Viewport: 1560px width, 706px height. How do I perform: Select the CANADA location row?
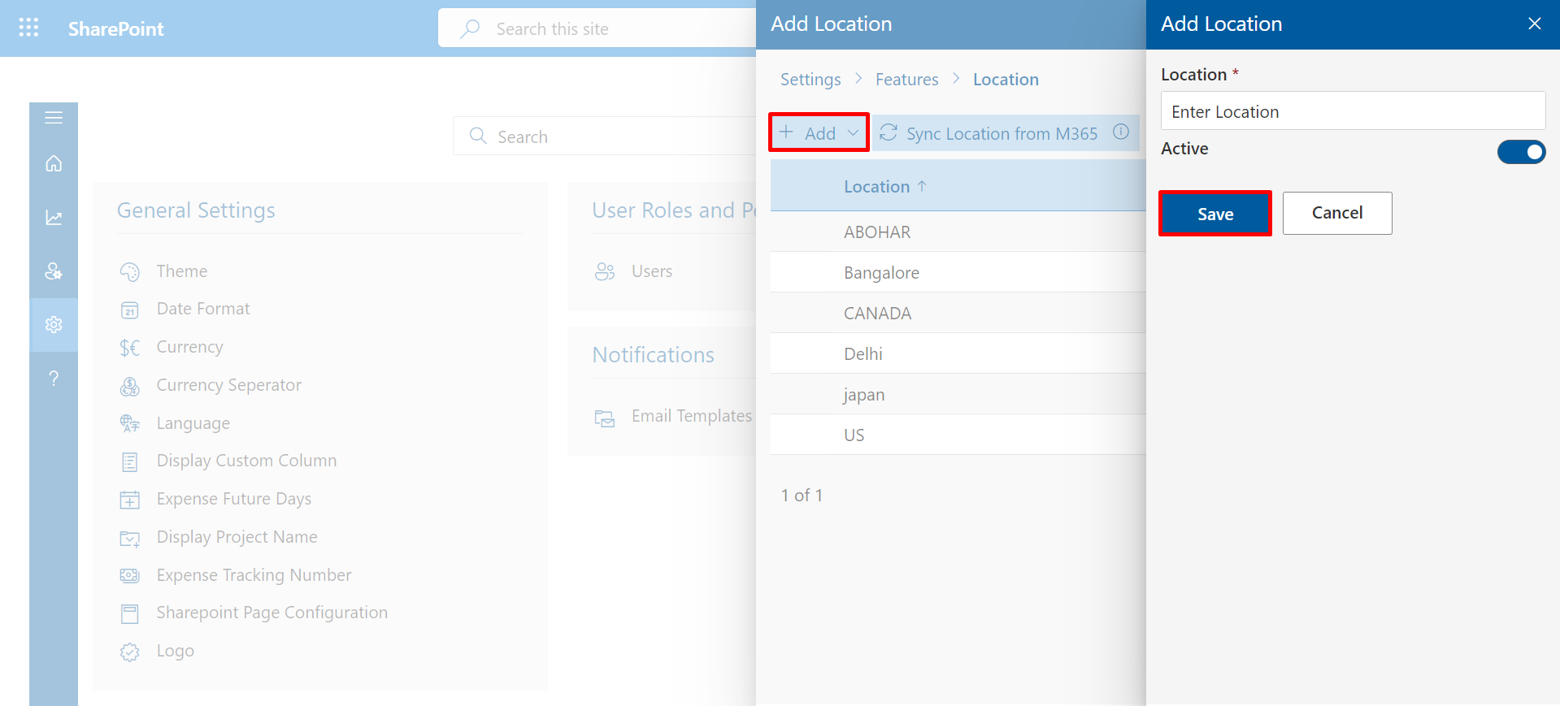[958, 313]
